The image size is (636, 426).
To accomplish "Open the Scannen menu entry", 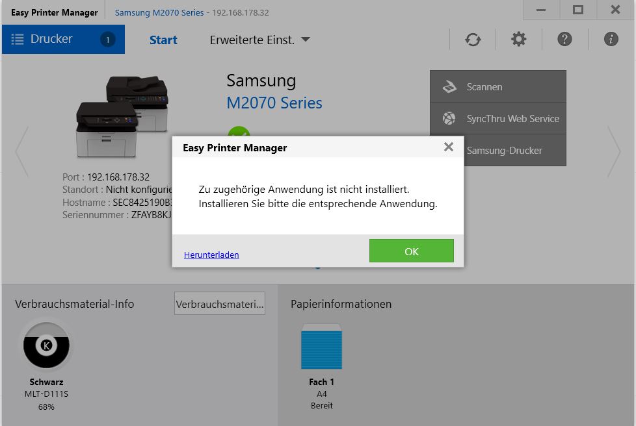I will pos(498,86).
